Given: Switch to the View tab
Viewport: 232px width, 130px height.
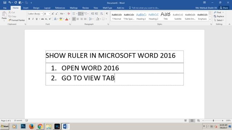Looking at the screenshot, I should point(96,8).
